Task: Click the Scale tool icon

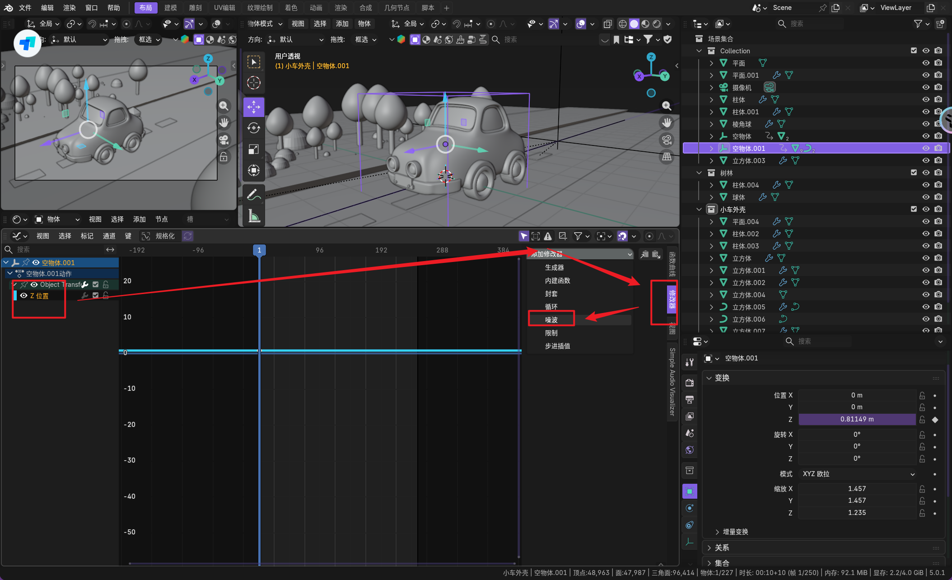Action: point(253,150)
